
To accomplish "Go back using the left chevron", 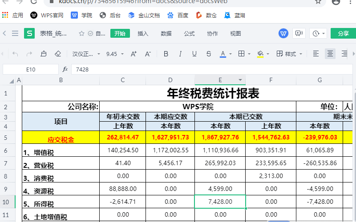I will click(x=4, y=34).
